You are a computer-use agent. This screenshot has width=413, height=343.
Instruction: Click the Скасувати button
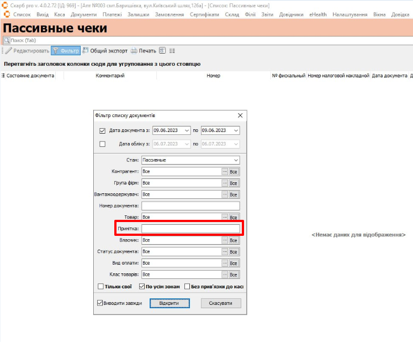221,303
